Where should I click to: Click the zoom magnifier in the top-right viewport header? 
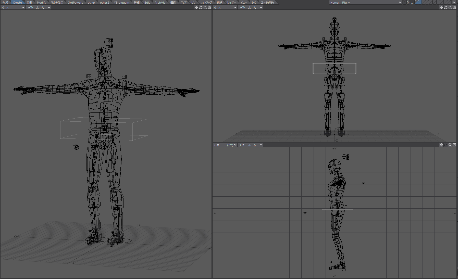450,8
